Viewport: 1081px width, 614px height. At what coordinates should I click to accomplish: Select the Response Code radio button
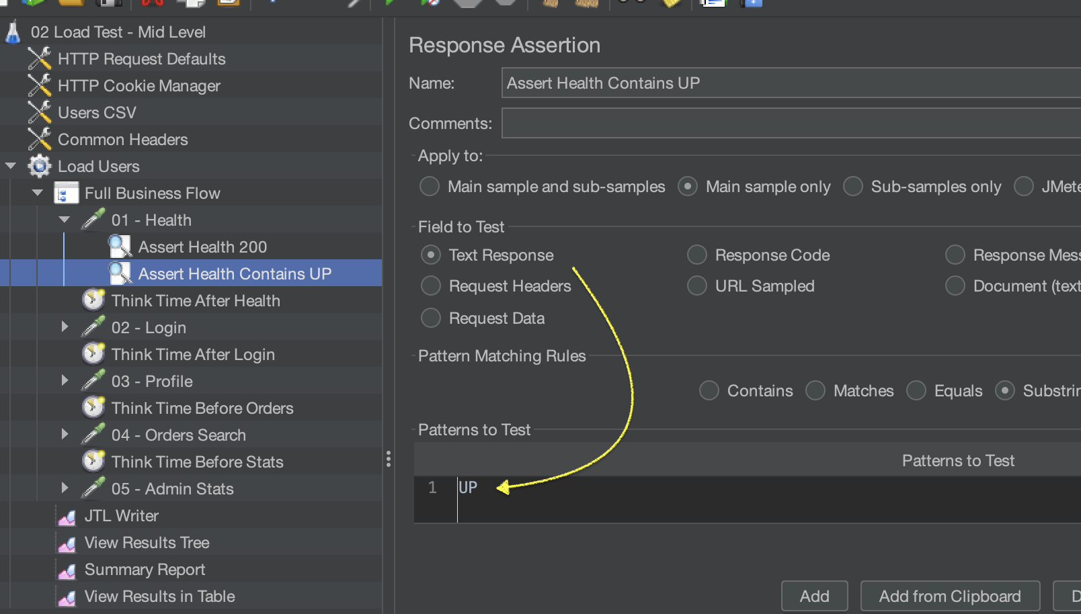[x=697, y=255]
